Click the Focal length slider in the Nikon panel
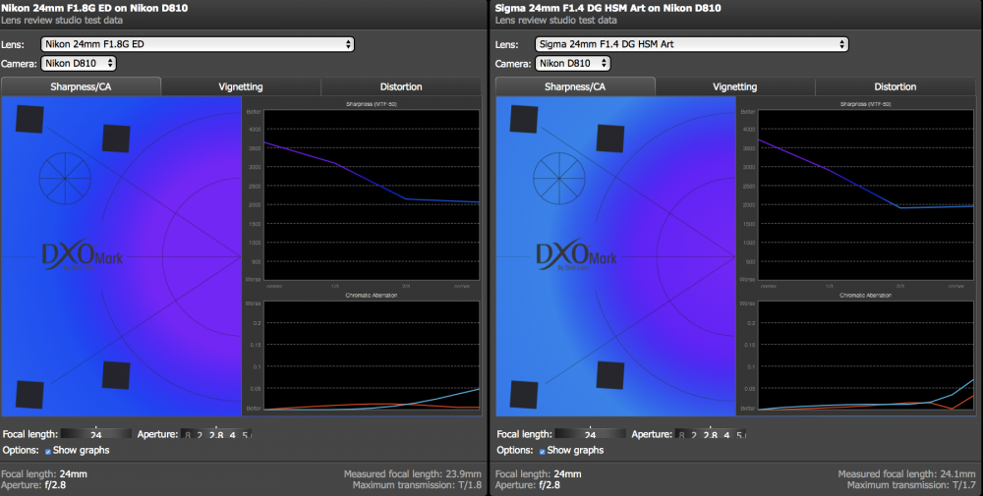The width and height of the screenshot is (983, 496). 96,433
